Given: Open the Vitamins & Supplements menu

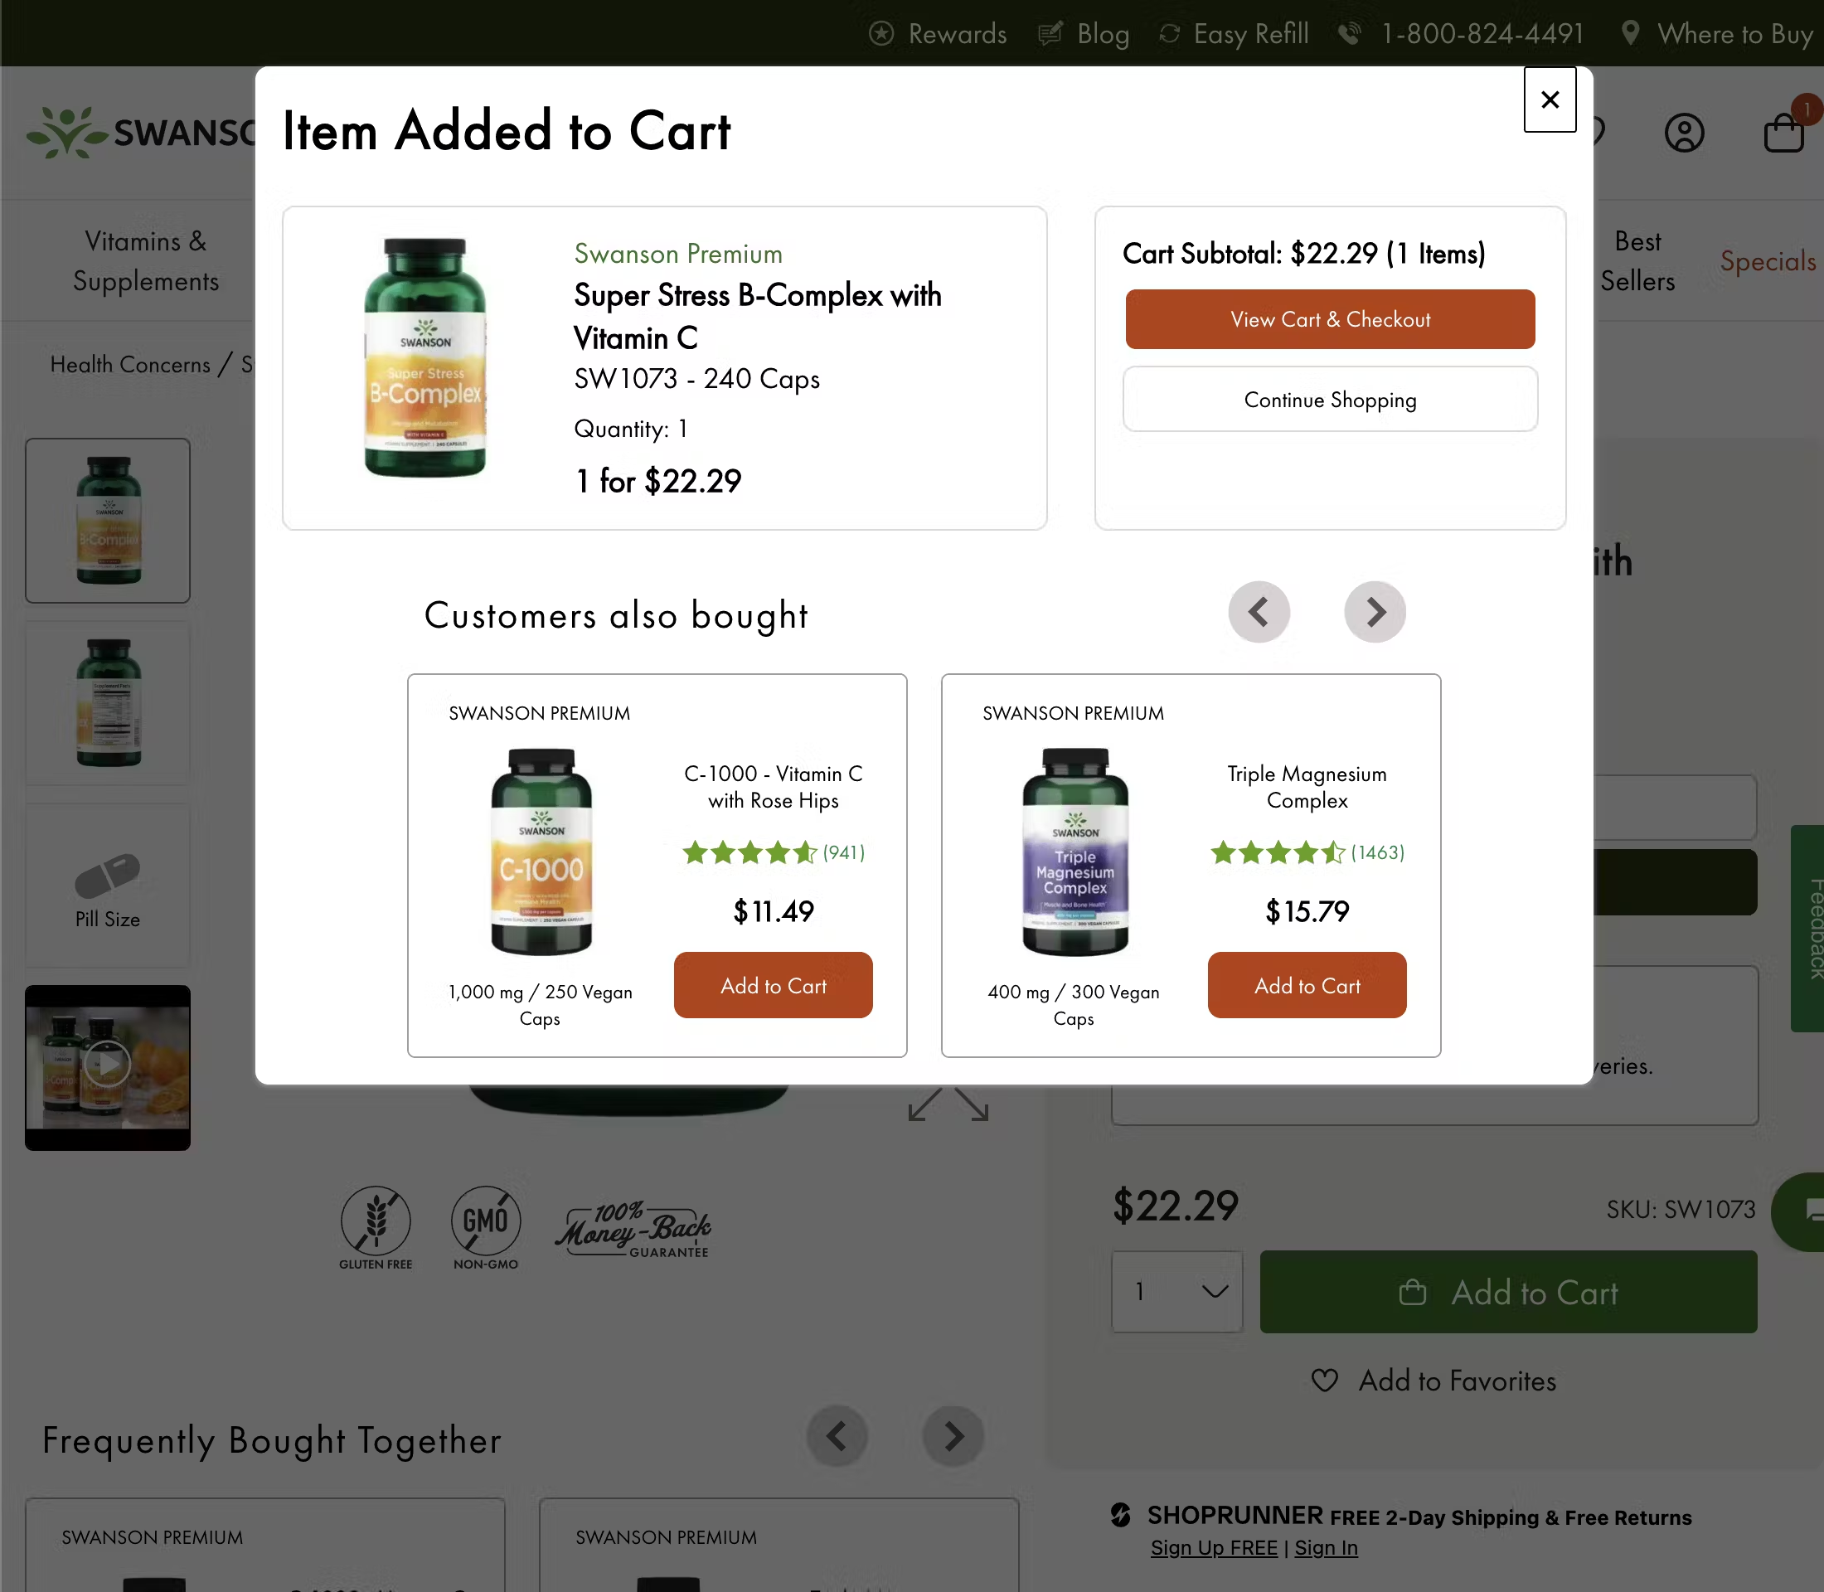Looking at the screenshot, I should (147, 260).
